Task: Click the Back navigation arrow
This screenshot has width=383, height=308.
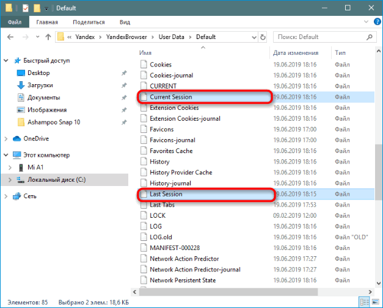Action: (x=9, y=37)
